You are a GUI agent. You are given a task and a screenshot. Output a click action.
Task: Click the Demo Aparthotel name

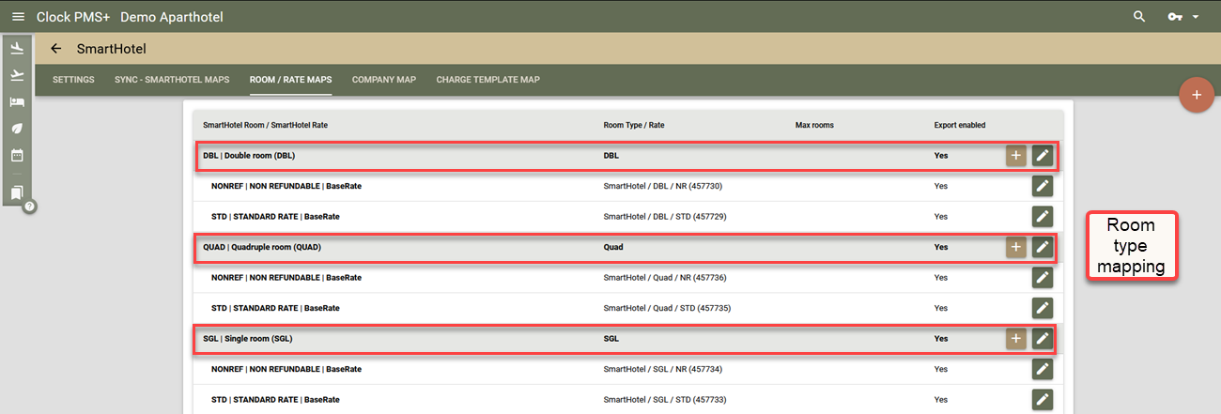[x=172, y=17]
